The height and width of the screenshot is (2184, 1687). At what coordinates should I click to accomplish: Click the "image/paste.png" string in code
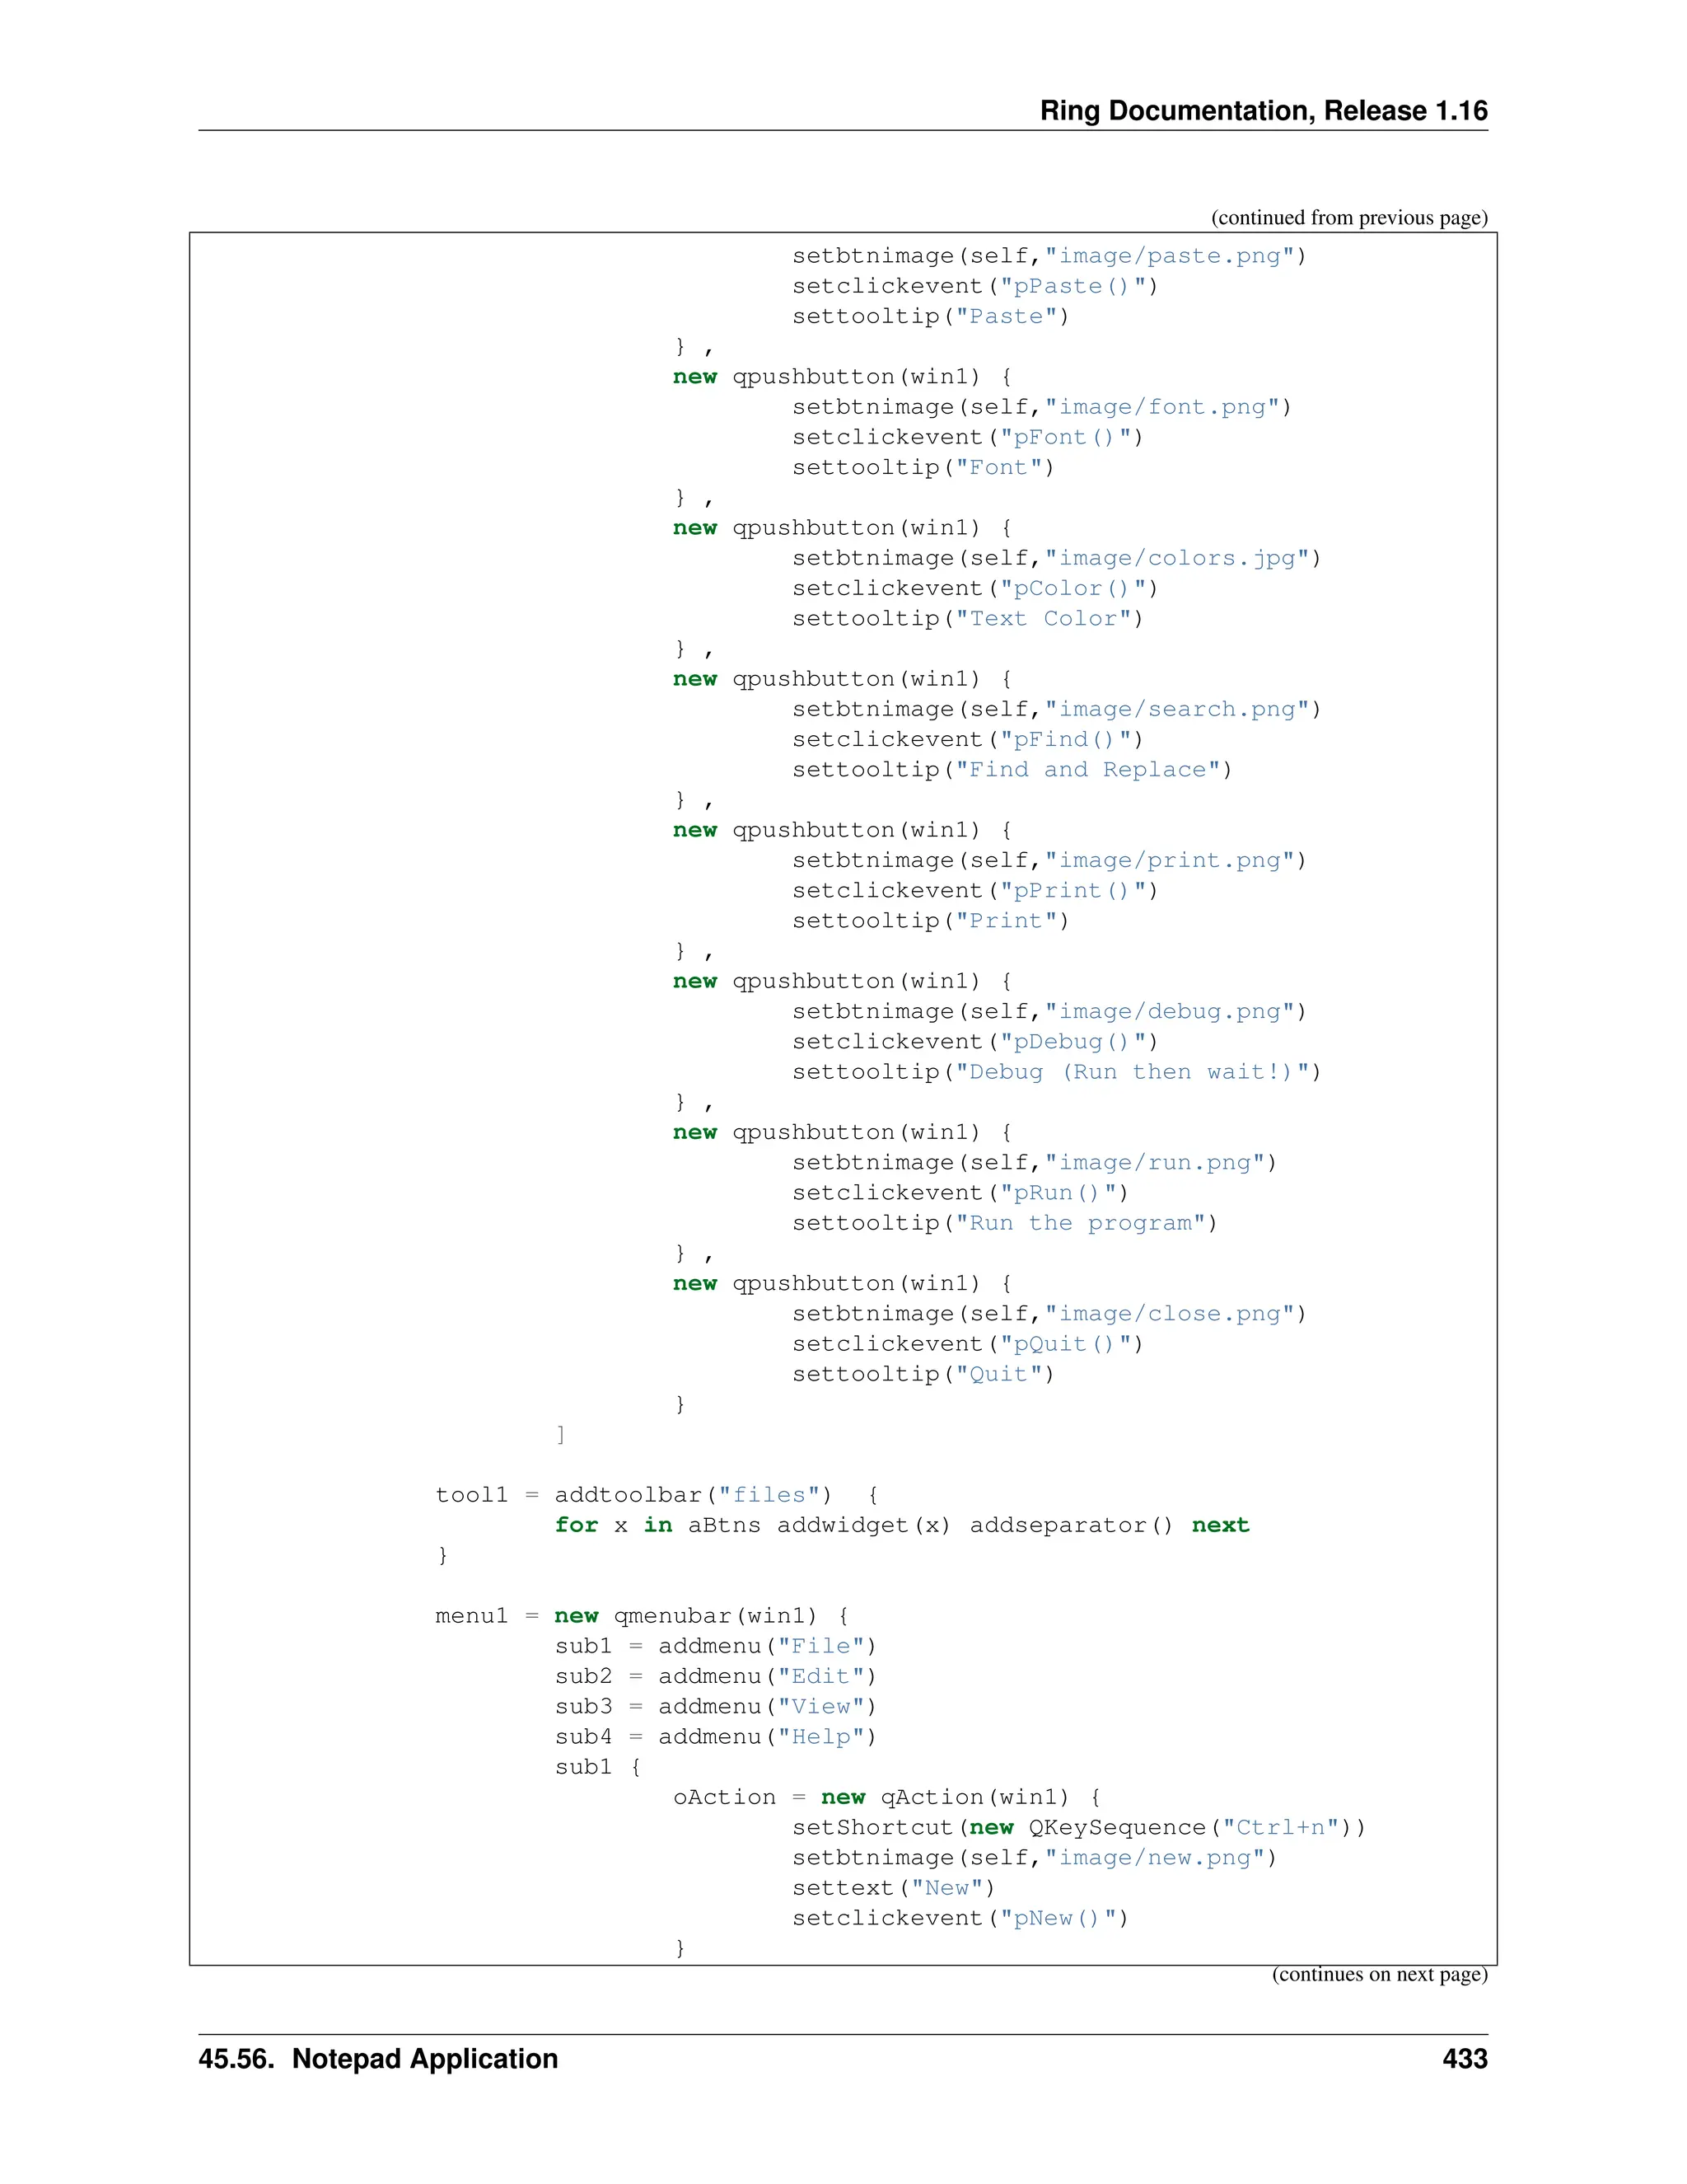pyautogui.click(x=1168, y=256)
